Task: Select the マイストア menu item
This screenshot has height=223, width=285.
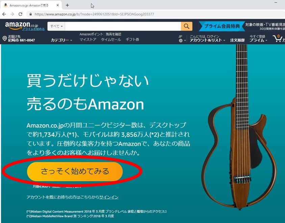Action: click(88, 40)
